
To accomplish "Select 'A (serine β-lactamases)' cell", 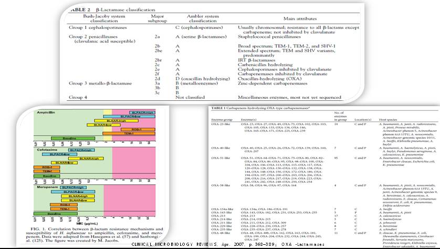I will pos(201,36).
